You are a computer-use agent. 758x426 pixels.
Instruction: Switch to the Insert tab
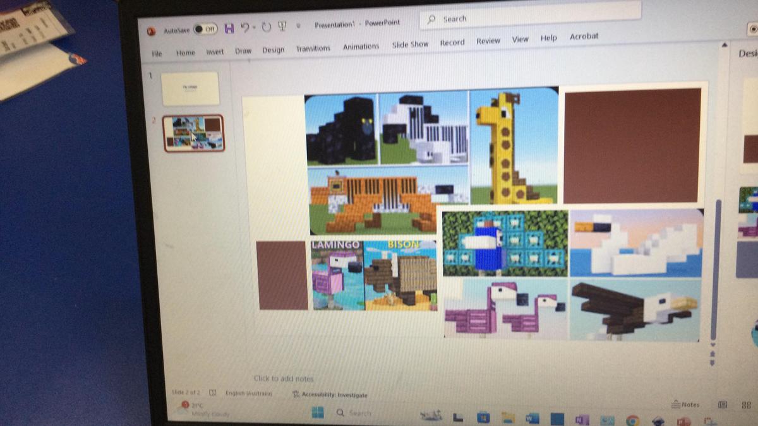215,52
